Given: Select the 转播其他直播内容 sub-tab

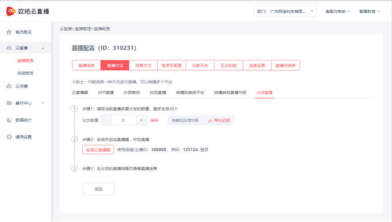Looking at the screenshot, I should click(x=230, y=93).
